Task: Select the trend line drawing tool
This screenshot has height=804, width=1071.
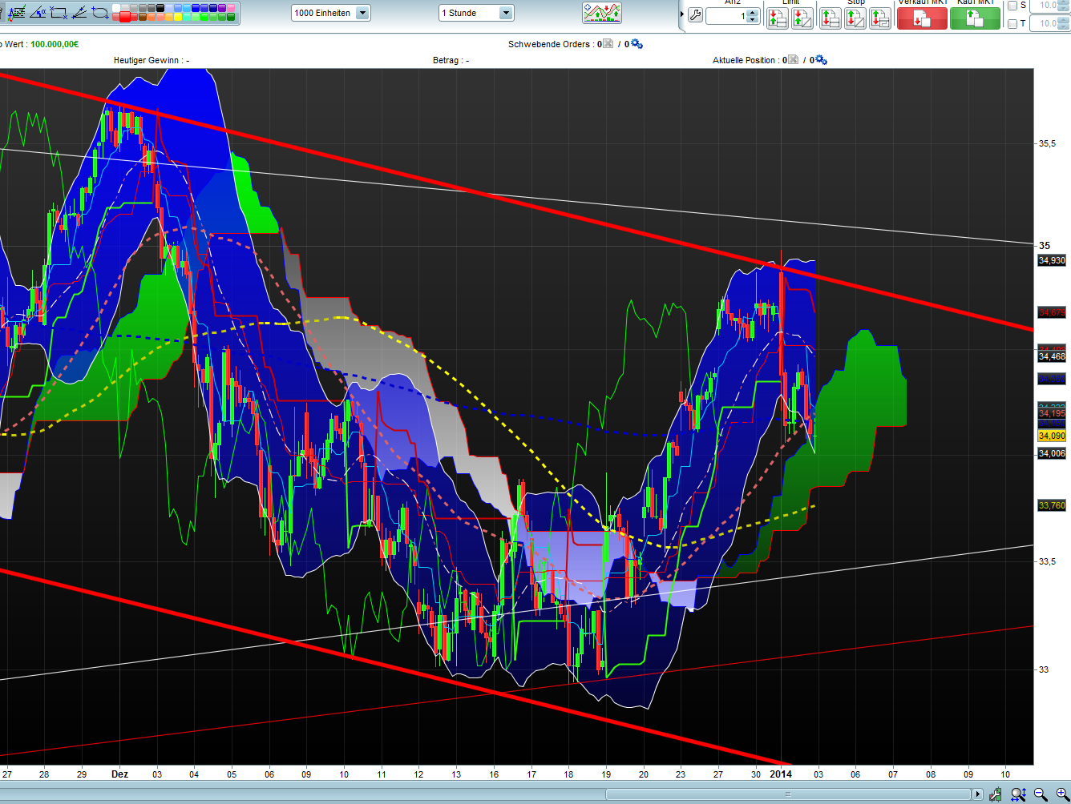Action: [79, 12]
